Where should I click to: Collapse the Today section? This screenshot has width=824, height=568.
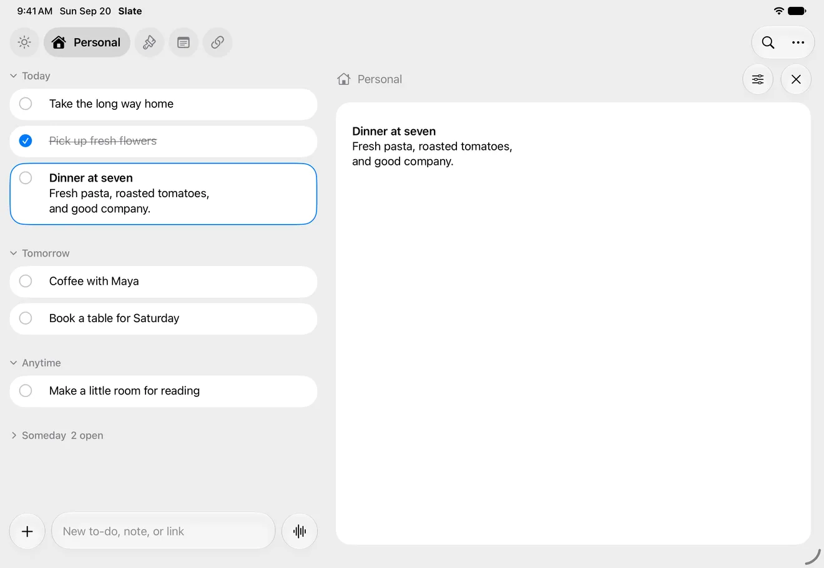(14, 76)
